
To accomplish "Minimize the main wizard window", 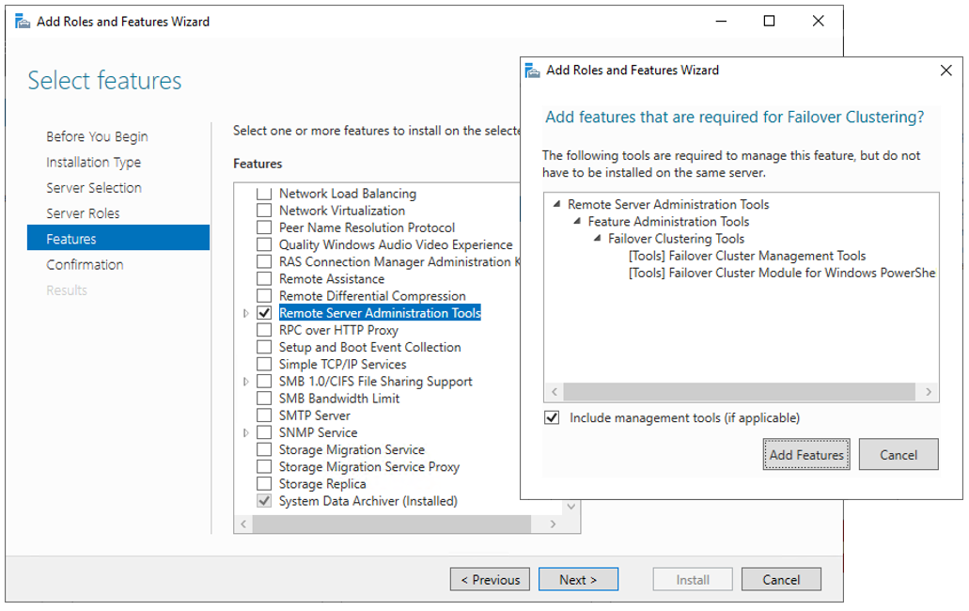I will [720, 22].
